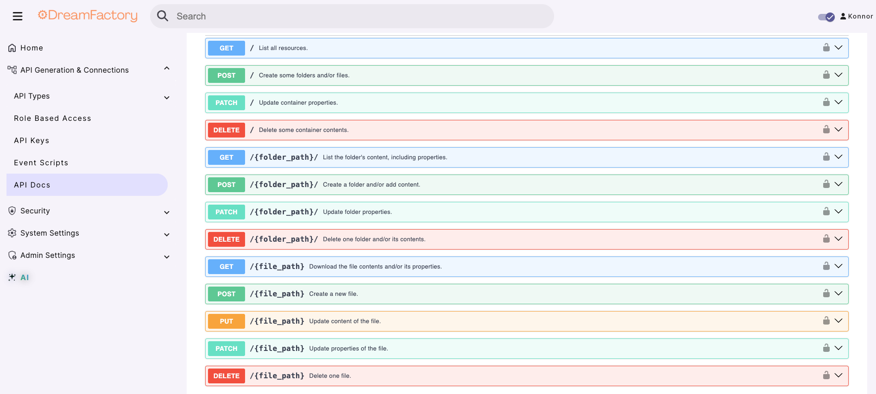Click the Konnor username text
876x394 pixels.
860,16
